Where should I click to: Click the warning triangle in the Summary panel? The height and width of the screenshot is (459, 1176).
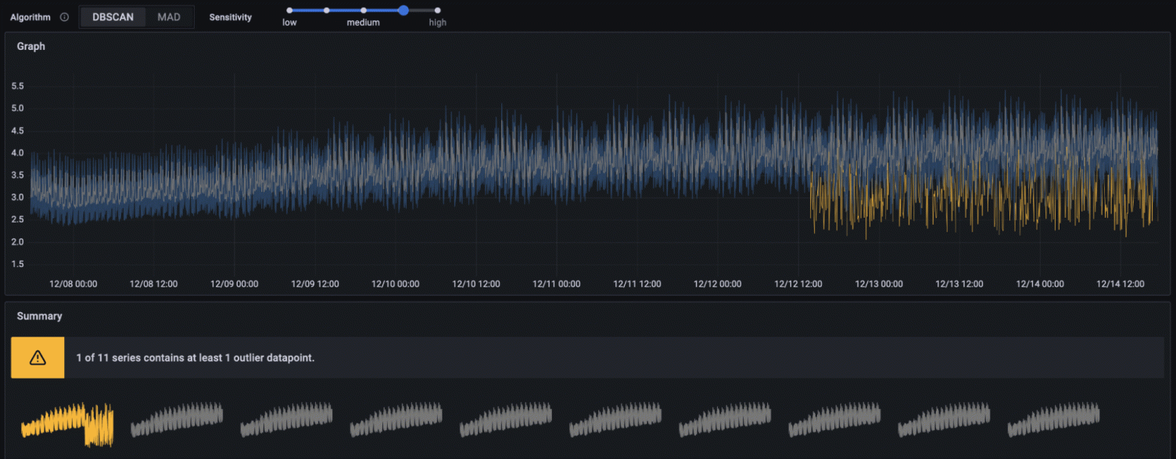37,357
